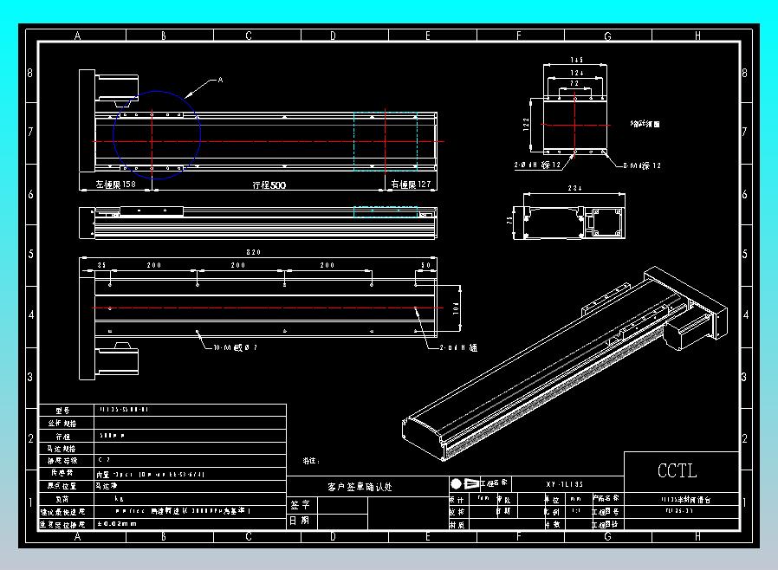
Task: Click the isometric view of the linear stage
Action: pos(565,364)
